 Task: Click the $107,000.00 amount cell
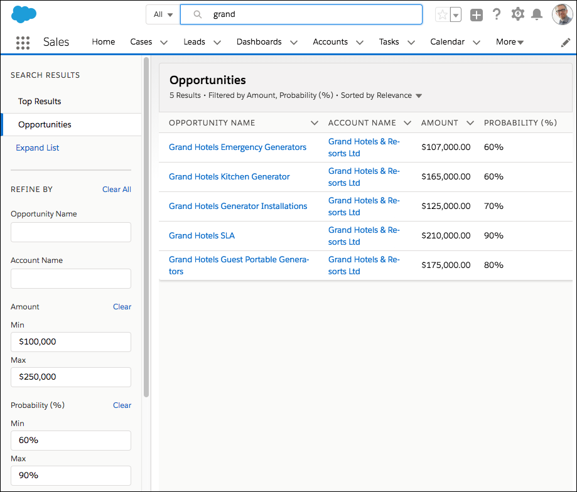[446, 147]
